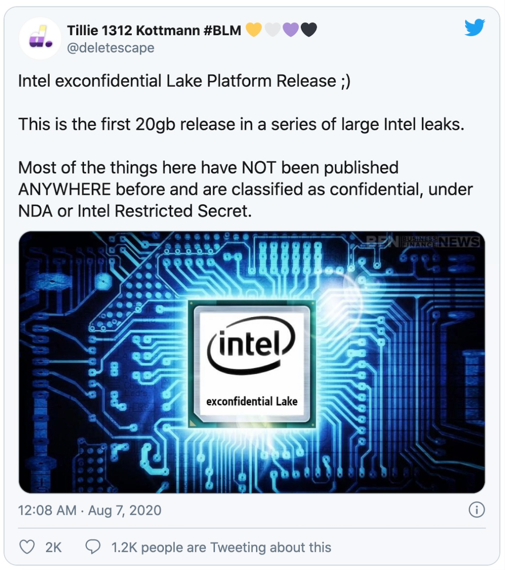Screen dimensions: 505x570
Task: Like the tweet with the heart icon
Action: 27,547
